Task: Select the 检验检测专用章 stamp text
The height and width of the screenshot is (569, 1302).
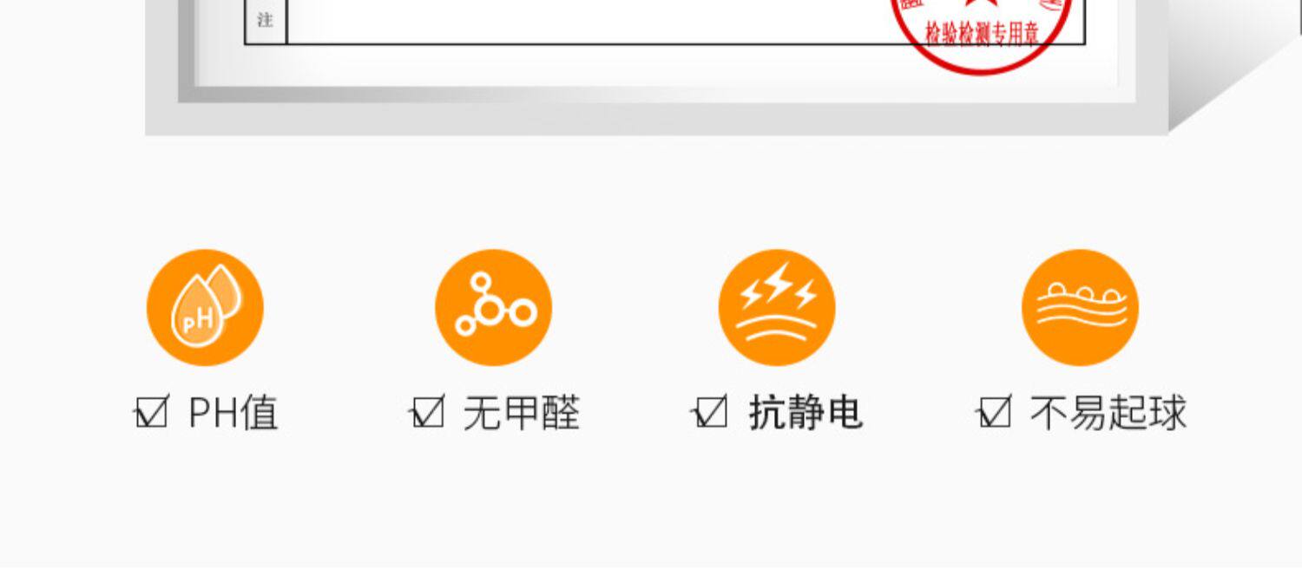Action: point(982,35)
